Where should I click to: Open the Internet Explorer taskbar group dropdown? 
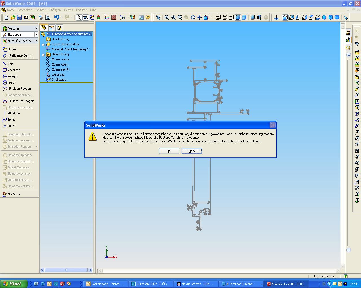tap(261, 284)
